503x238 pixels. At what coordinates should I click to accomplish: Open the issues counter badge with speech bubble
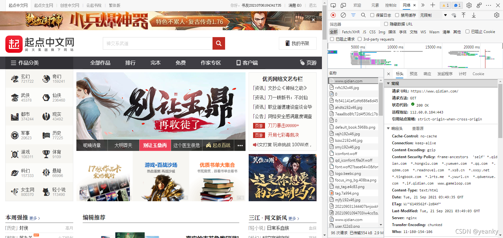[457, 5]
